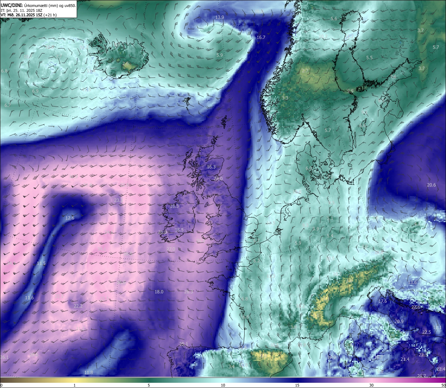Click the "22.6" value label
Viewport: 446px width, 388px height.
tap(416, 307)
